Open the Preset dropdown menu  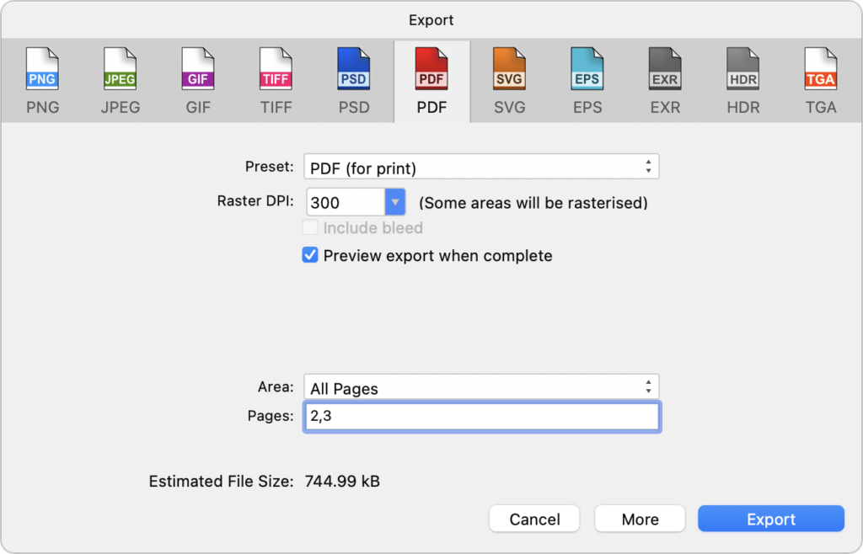(480, 167)
